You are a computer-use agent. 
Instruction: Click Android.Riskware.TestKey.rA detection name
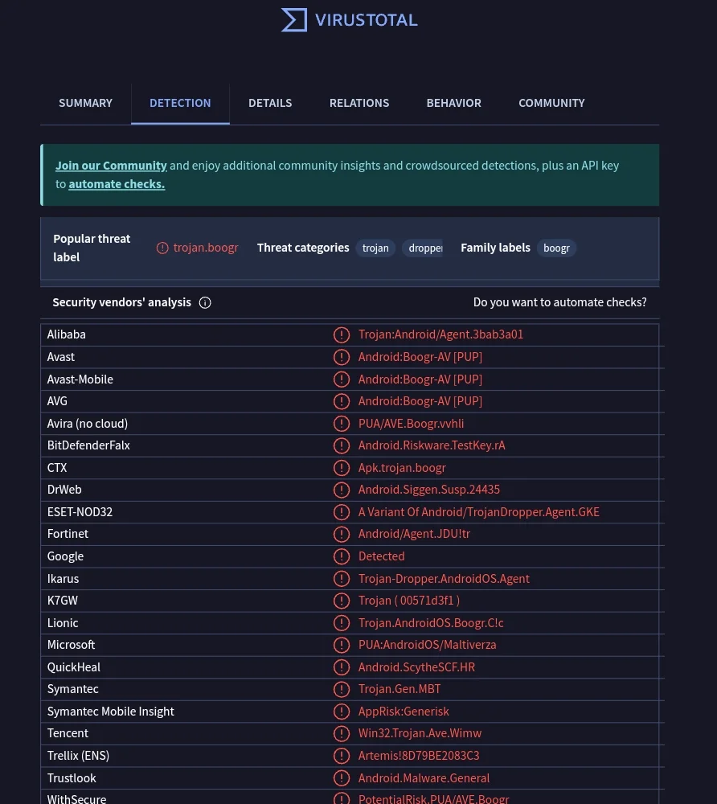click(432, 445)
